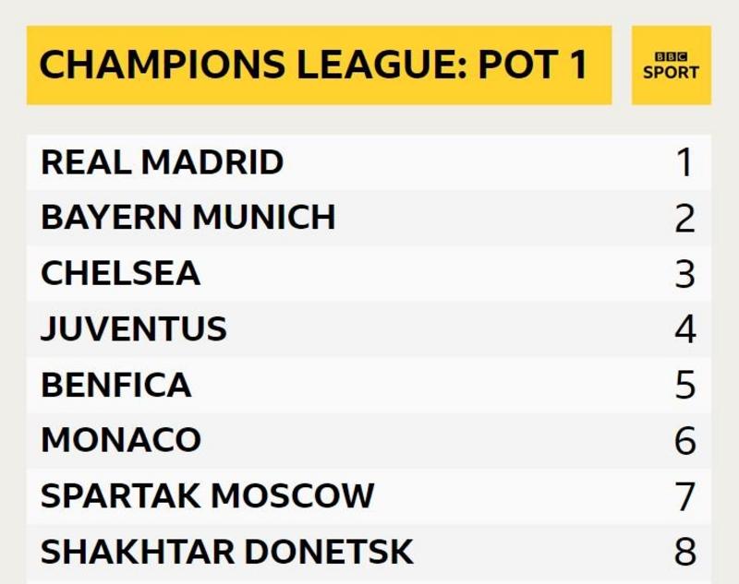The width and height of the screenshot is (739, 584).
Task: Choose the Chelsea team name
Action: point(120,273)
